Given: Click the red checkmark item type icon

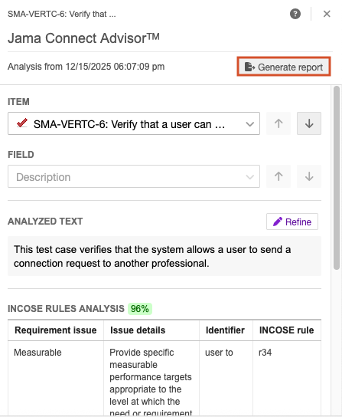Looking at the screenshot, I should point(22,123).
